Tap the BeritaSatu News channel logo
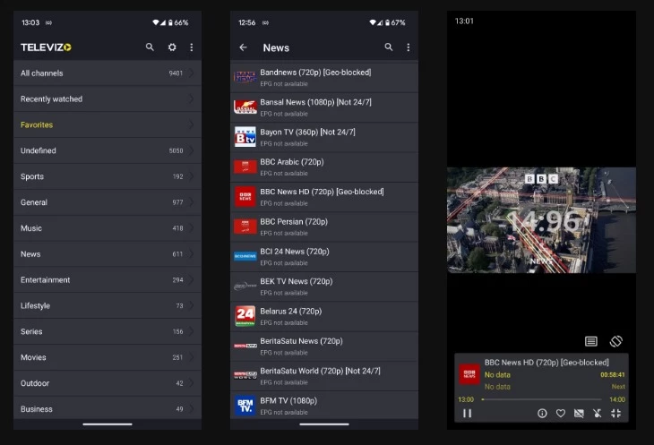Viewport: 654px width, 445px height. [x=245, y=346]
